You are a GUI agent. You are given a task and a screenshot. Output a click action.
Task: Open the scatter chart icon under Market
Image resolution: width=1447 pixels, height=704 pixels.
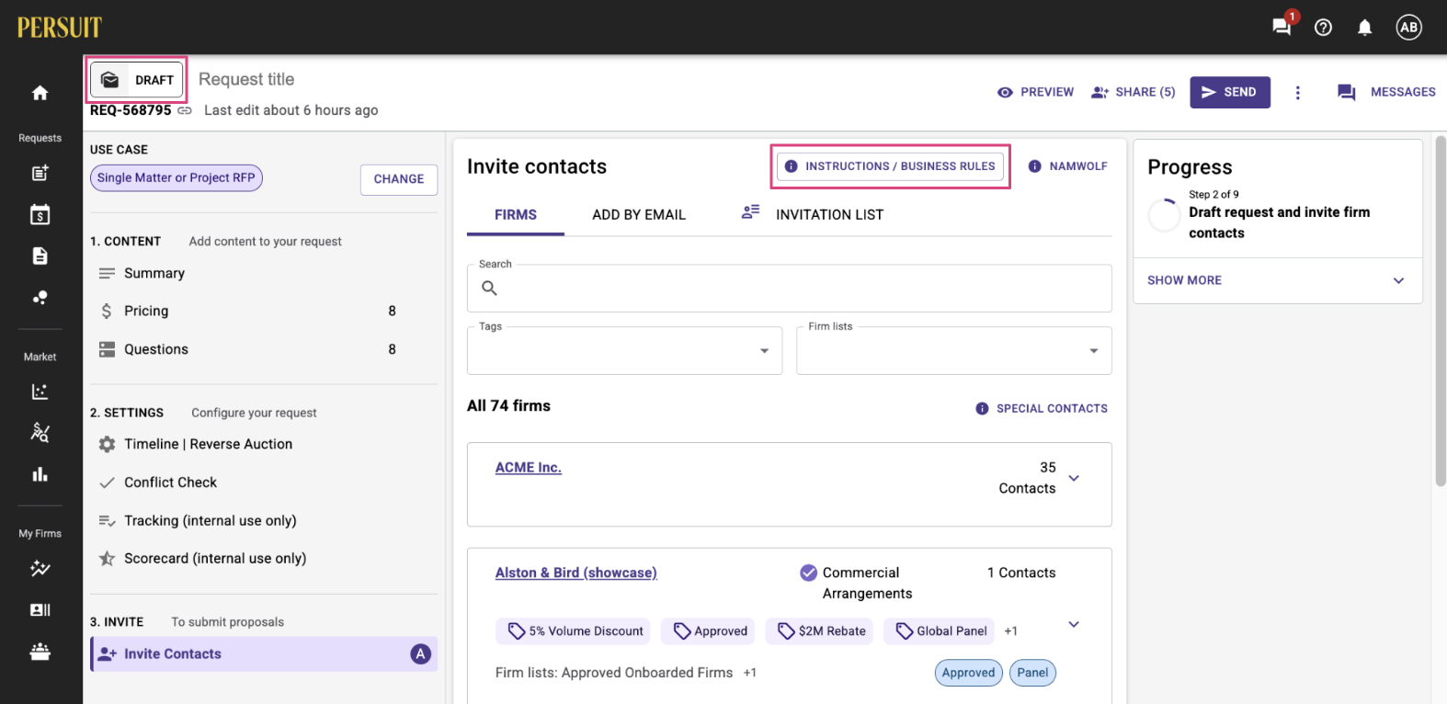point(40,392)
